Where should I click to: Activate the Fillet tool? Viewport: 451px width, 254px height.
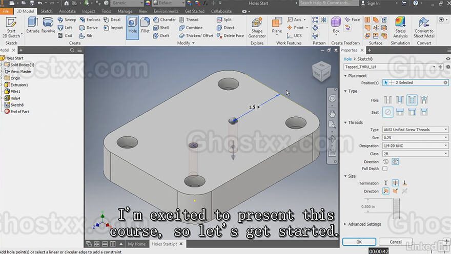pyautogui.click(x=145, y=25)
